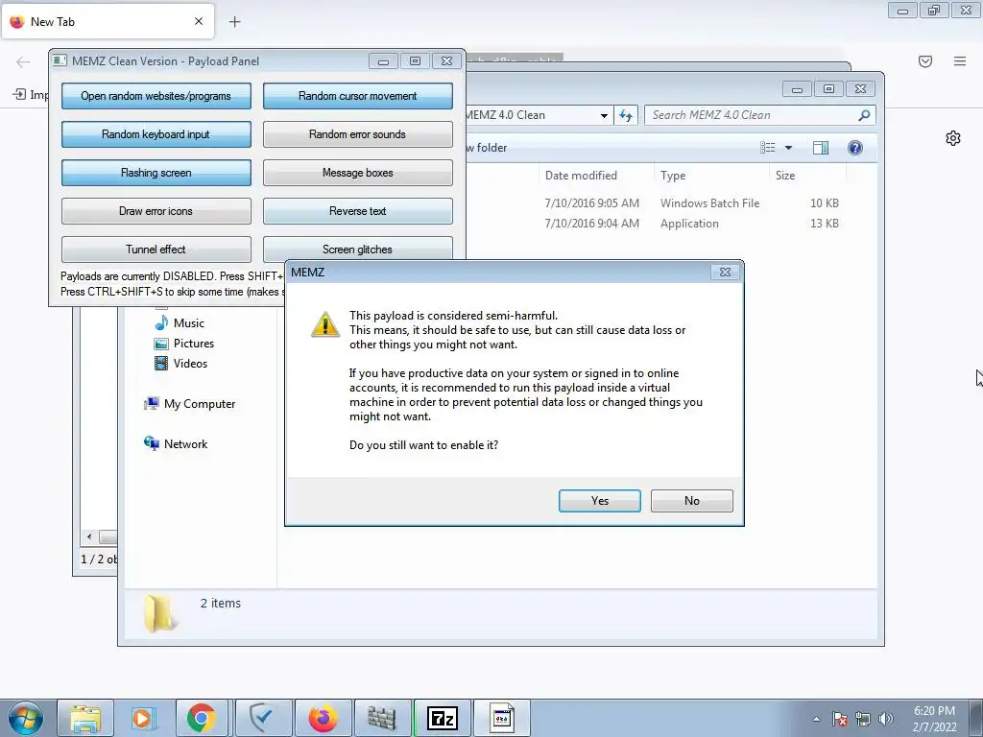Toggle Screen glitches payload
The height and width of the screenshot is (737, 983).
click(x=357, y=249)
